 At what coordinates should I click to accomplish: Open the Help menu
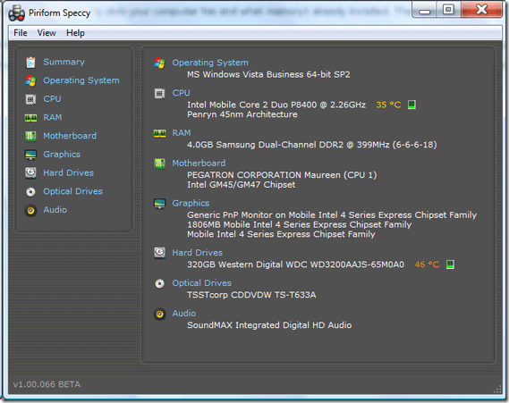(x=75, y=33)
